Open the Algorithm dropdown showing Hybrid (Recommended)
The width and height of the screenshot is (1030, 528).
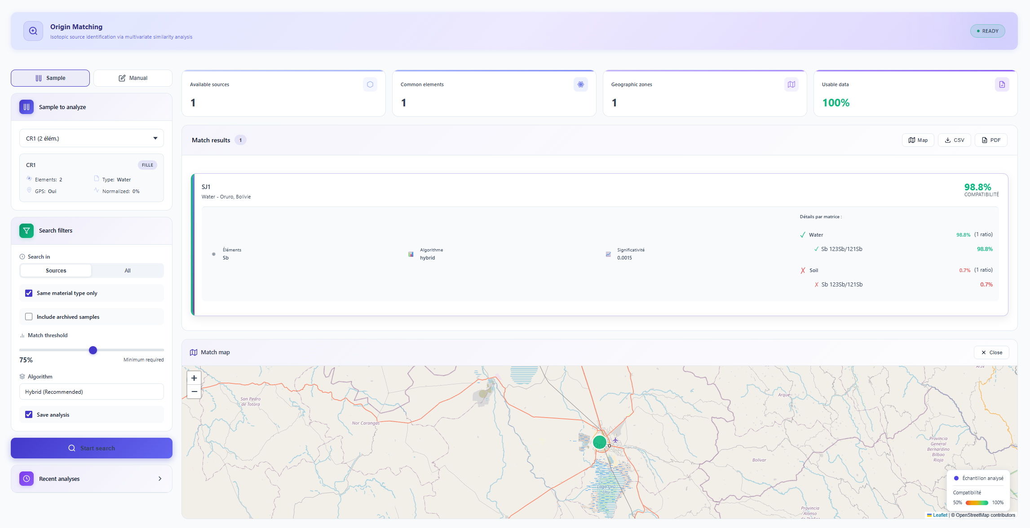pos(91,392)
